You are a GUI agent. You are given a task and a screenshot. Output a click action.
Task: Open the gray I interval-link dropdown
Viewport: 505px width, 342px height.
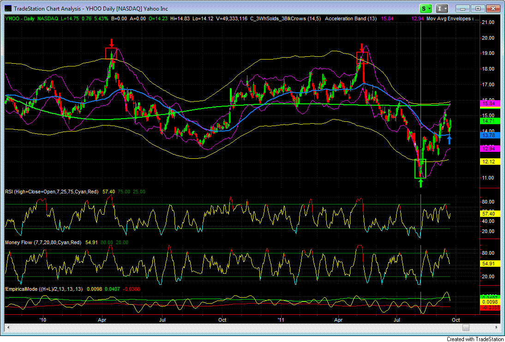pyautogui.click(x=442, y=9)
